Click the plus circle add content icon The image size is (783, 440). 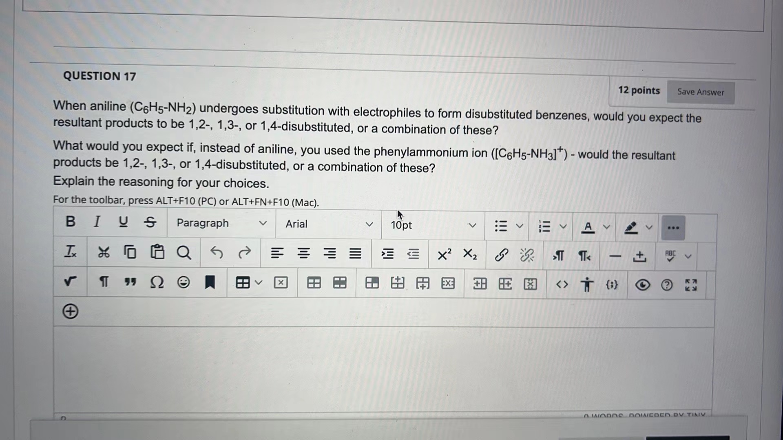coord(70,312)
